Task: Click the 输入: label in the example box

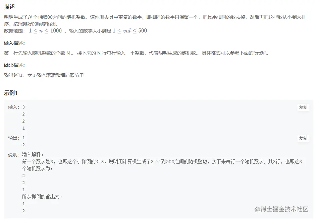Action: point(14,107)
